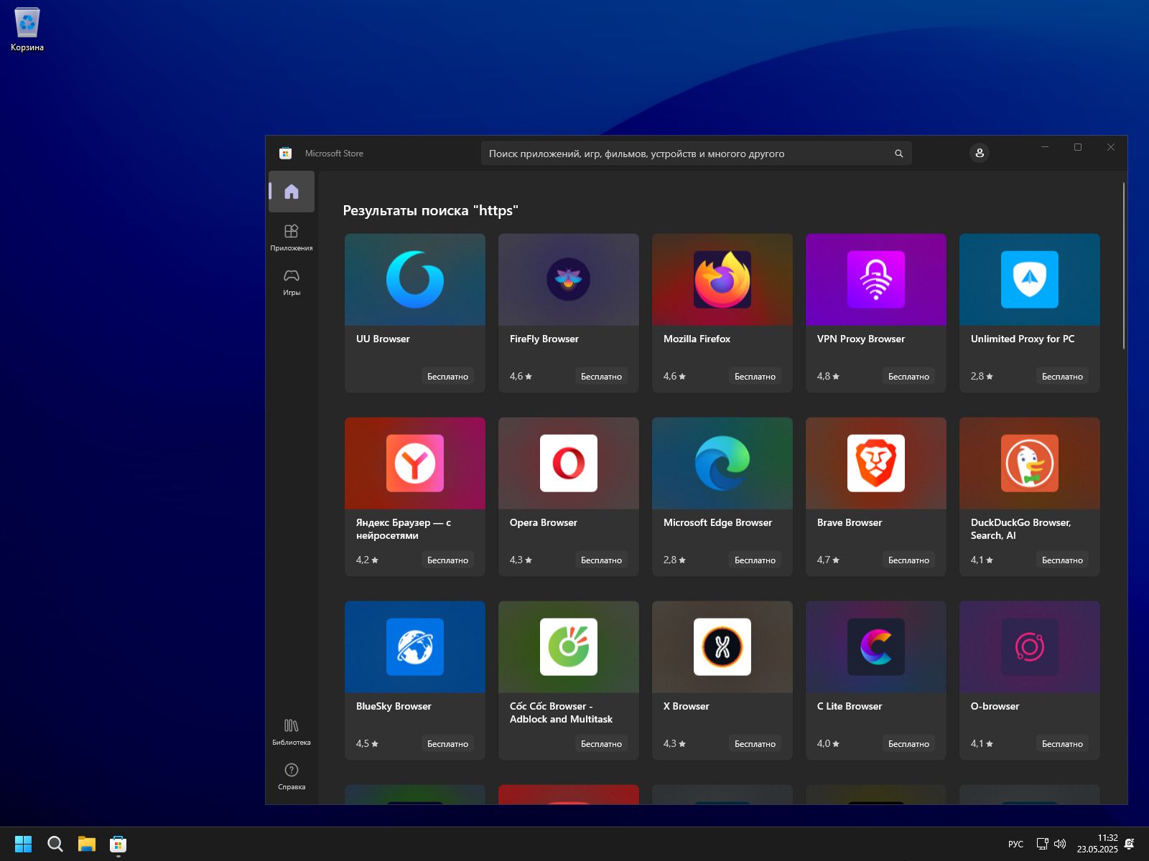The width and height of the screenshot is (1149, 861).
Task: Open the DuckDuckGo Browser duck icon
Action: pyautogui.click(x=1030, y=463)
